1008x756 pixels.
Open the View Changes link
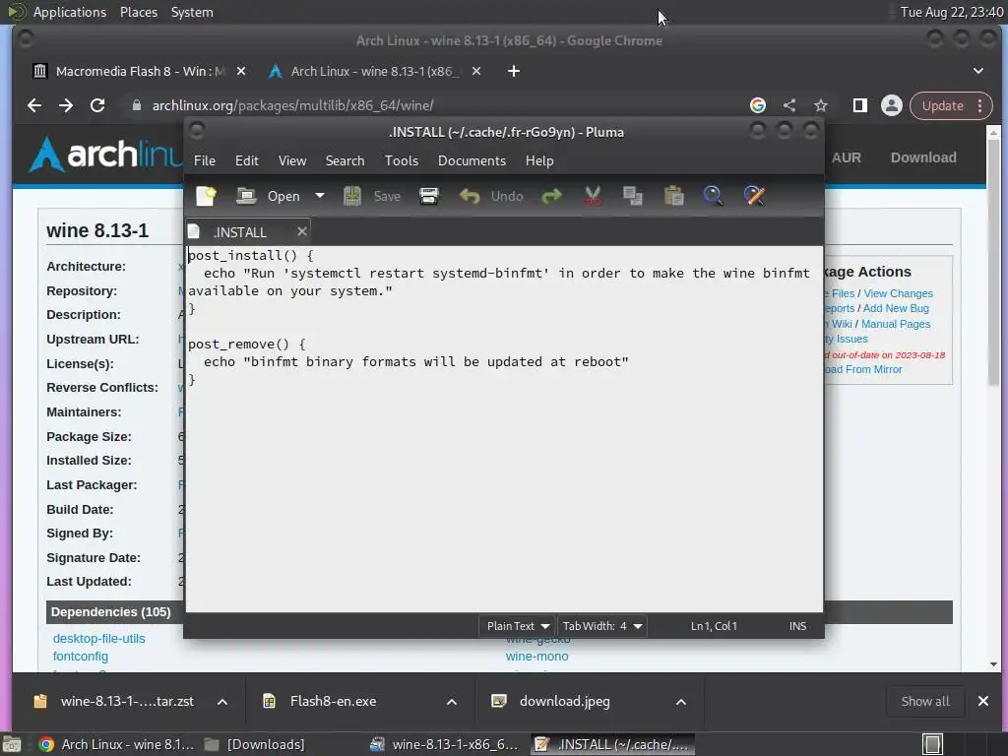(x=898, y=293)
